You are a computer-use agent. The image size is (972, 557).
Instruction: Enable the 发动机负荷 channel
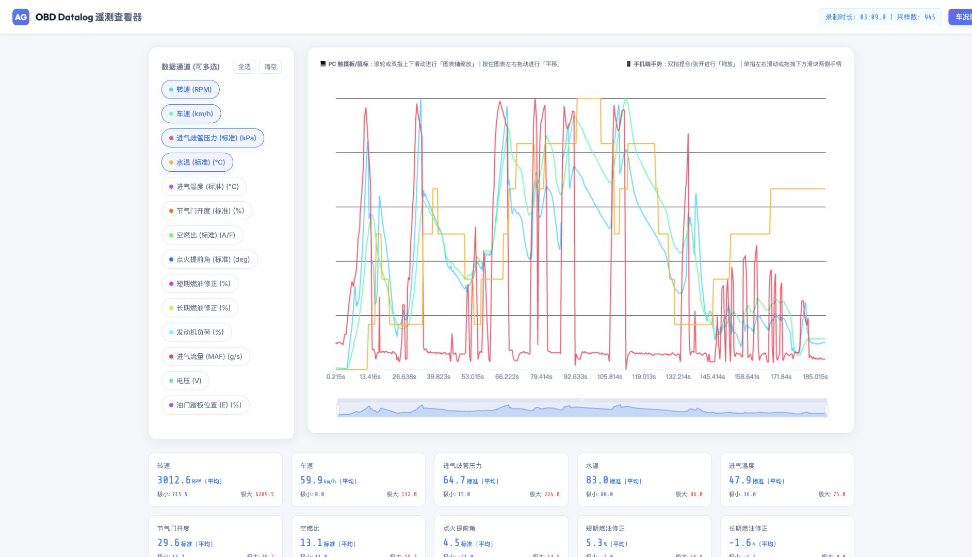[197, 332]
